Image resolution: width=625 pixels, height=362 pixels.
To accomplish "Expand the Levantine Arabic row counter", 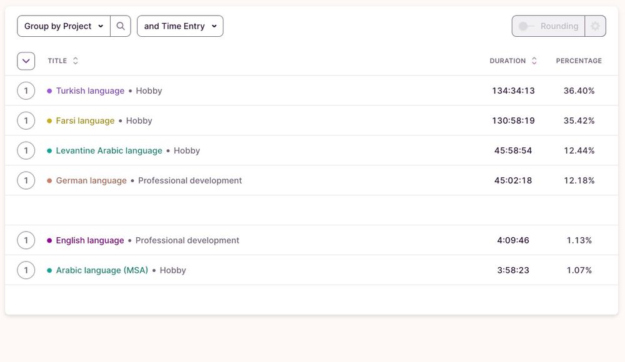I will click(26, 150).
